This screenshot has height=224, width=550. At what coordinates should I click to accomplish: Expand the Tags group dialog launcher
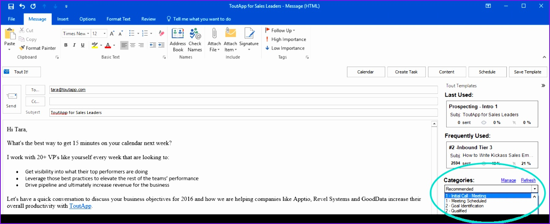307,57
